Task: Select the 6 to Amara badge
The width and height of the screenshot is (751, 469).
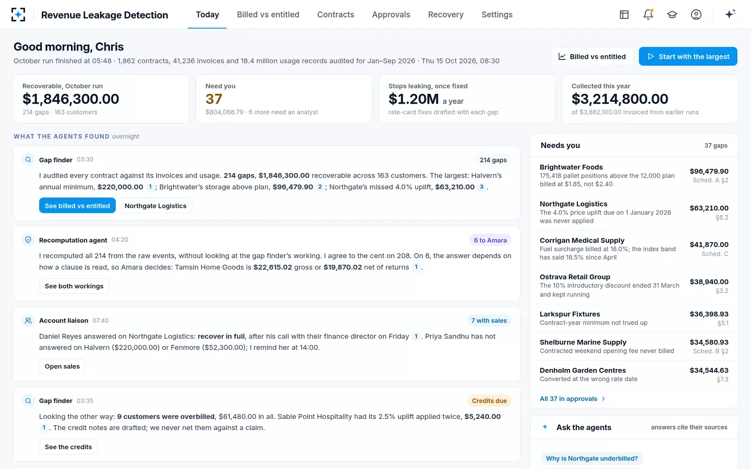Action: pyautogui.click(x=490, y=240)
